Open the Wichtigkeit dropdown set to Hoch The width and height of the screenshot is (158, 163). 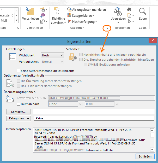pyautogui.click(x=52, y=55)
